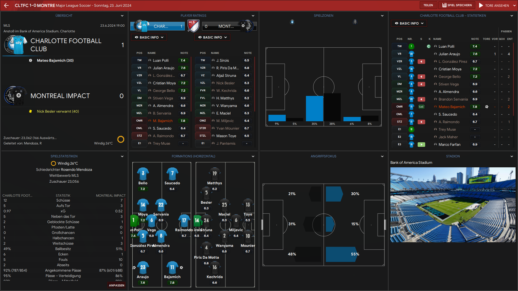518x291 pixels.
Task: Click the SdS badge on Mateo Bajamich's row
Action: (421, 107)
